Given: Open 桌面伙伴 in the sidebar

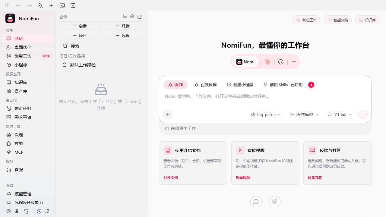Looking at the screenshot, I should click(28, 47).
